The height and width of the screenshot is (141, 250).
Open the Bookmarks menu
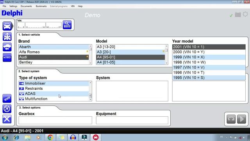tap(41, 6)
